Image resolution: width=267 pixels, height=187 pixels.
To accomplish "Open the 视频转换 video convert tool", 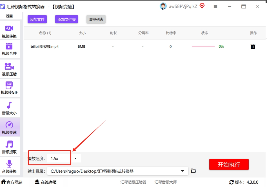I will pos(9,30).
